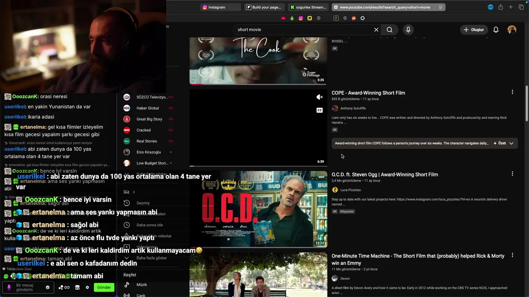Open more options for COPE video
Viewport: 529px width, 297px height.
(x=512, y=92)
